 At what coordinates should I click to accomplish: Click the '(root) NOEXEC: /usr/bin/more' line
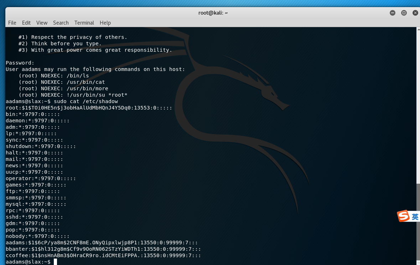pos(63,88)
